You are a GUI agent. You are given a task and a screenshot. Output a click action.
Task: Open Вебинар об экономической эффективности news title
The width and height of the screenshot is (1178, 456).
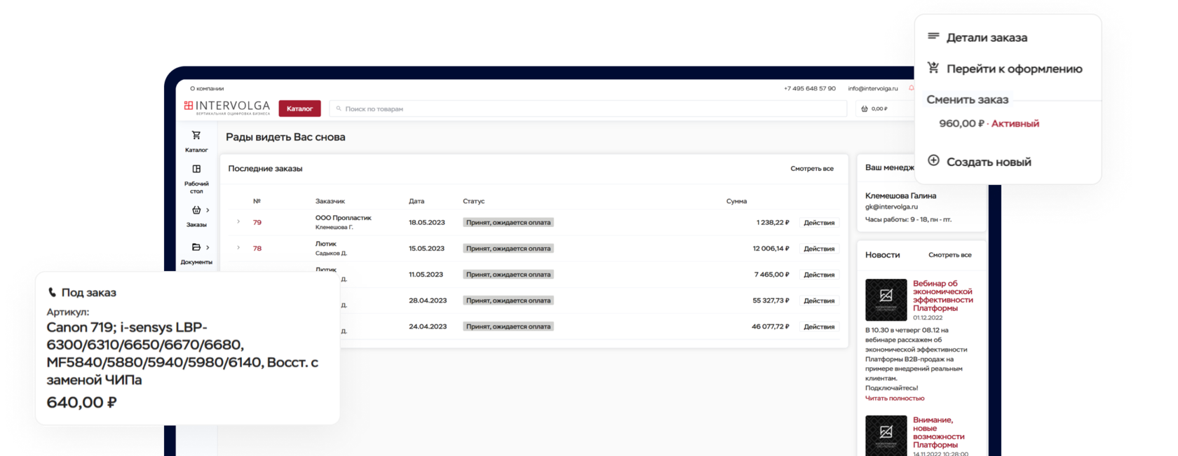pos(942,296)
